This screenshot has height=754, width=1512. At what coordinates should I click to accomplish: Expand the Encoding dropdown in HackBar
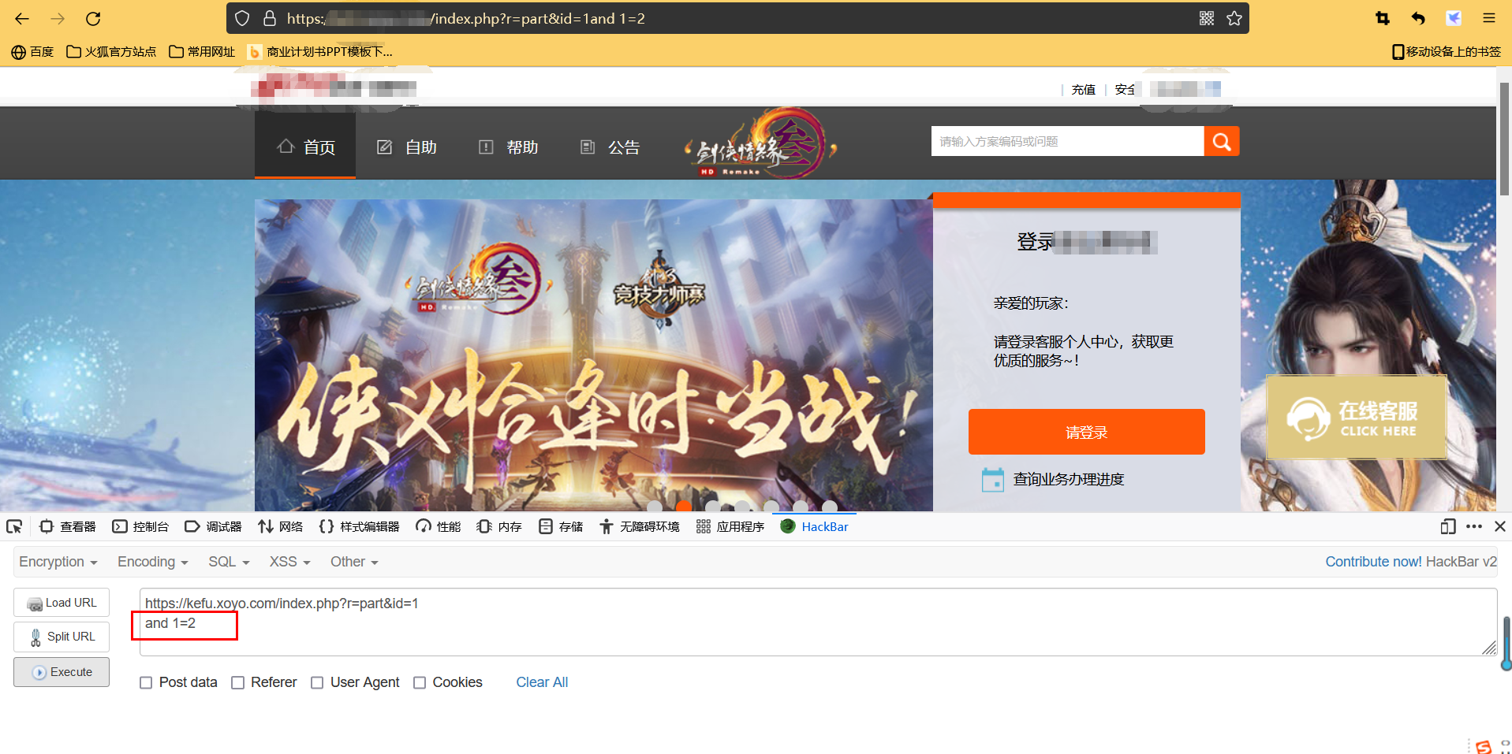(153, 562)
